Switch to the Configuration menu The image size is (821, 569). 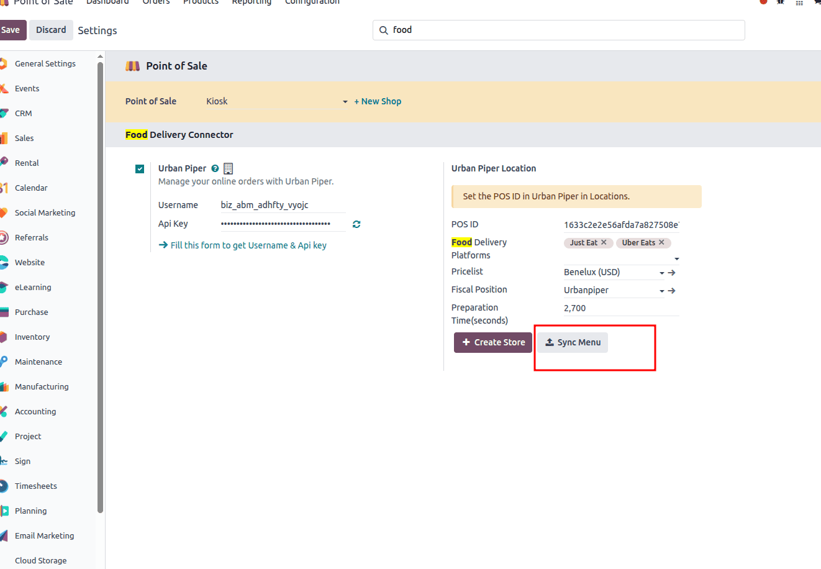point(312,2)
